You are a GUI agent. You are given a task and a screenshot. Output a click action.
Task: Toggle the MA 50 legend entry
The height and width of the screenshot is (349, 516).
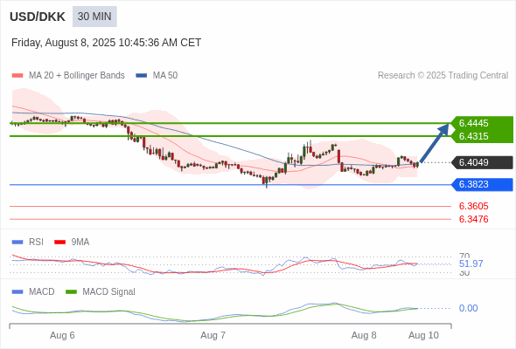[x=157, y=76]
